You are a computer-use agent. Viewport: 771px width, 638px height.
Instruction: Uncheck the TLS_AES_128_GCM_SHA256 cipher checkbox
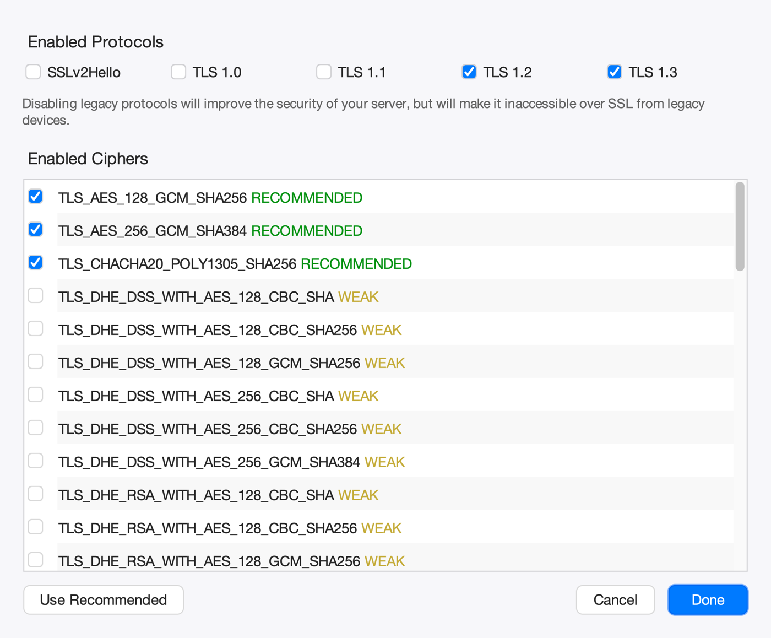coord(36,197)
